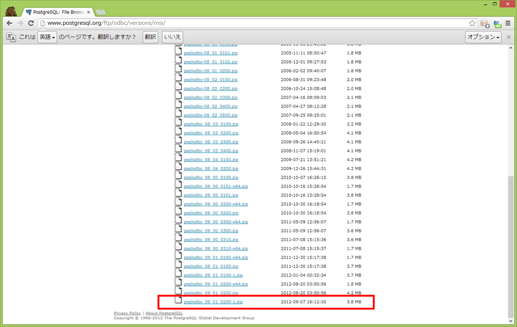Click file icon beside psqlodbc_09_00_0100.zip

click(178, 175)
